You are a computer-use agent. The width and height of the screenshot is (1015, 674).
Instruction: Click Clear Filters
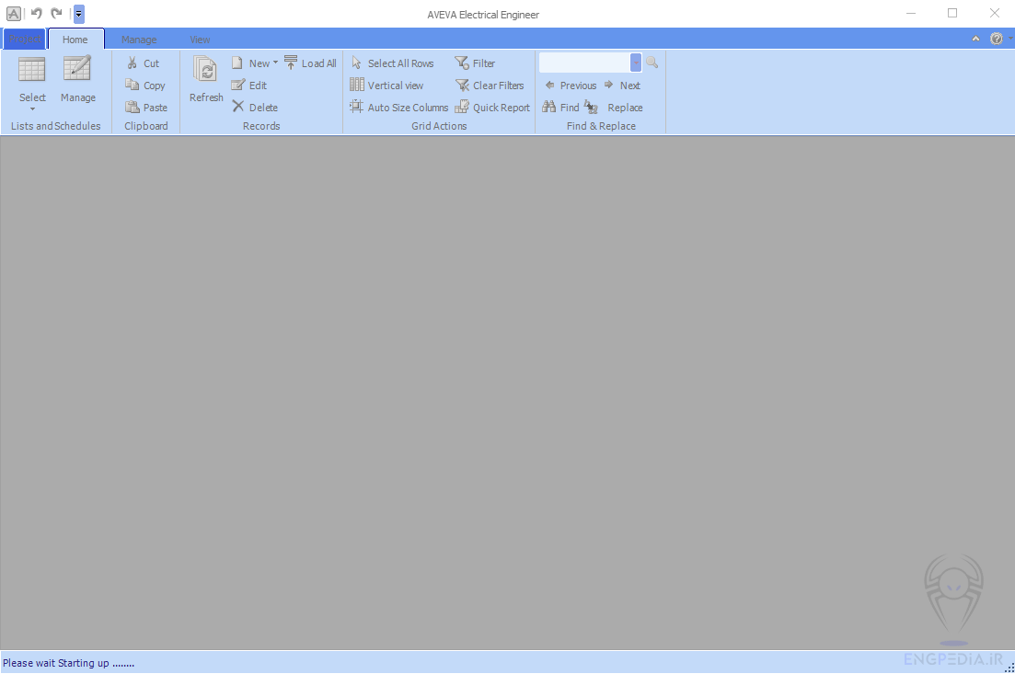coord(490,85)
